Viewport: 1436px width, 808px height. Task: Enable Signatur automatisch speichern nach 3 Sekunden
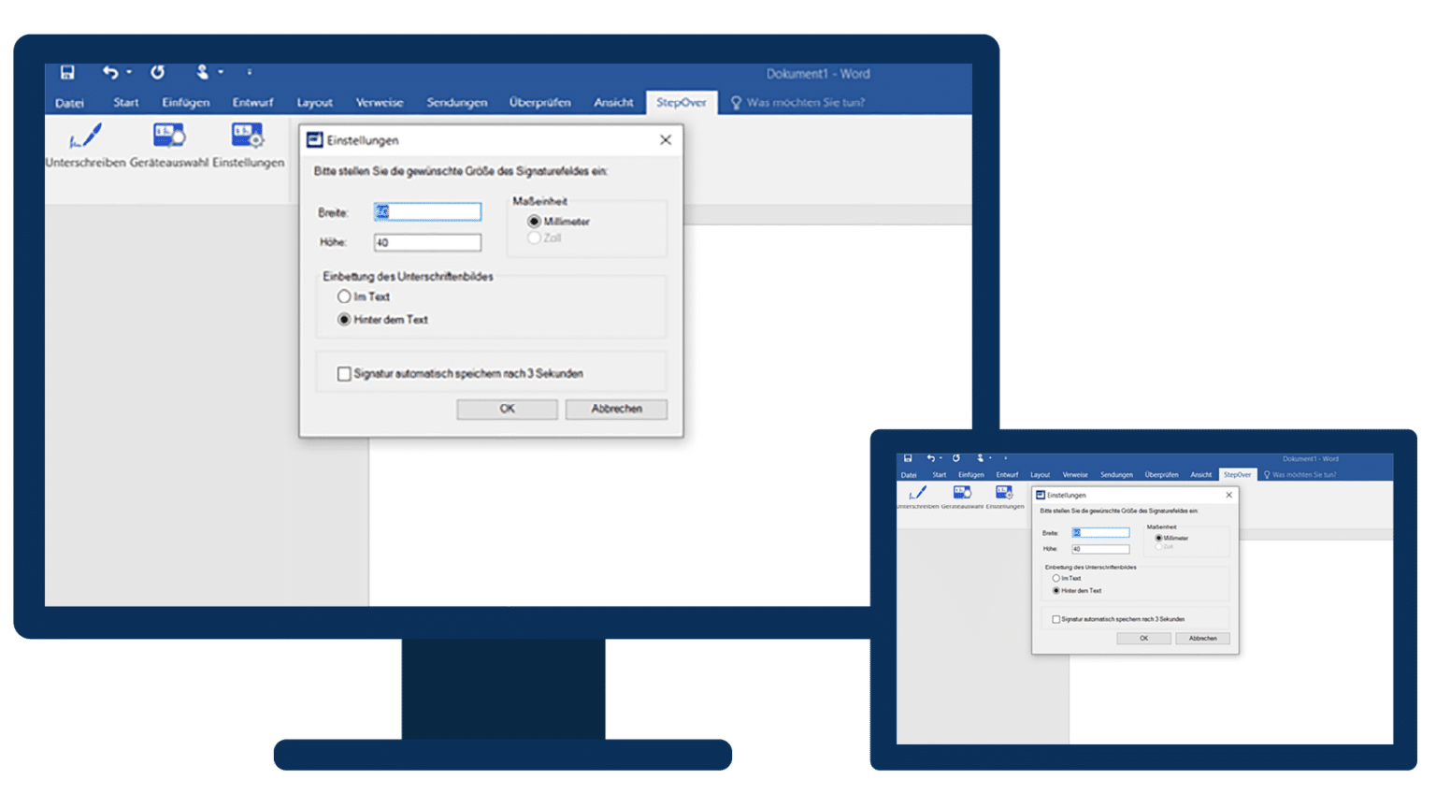(x=344, y=373)
